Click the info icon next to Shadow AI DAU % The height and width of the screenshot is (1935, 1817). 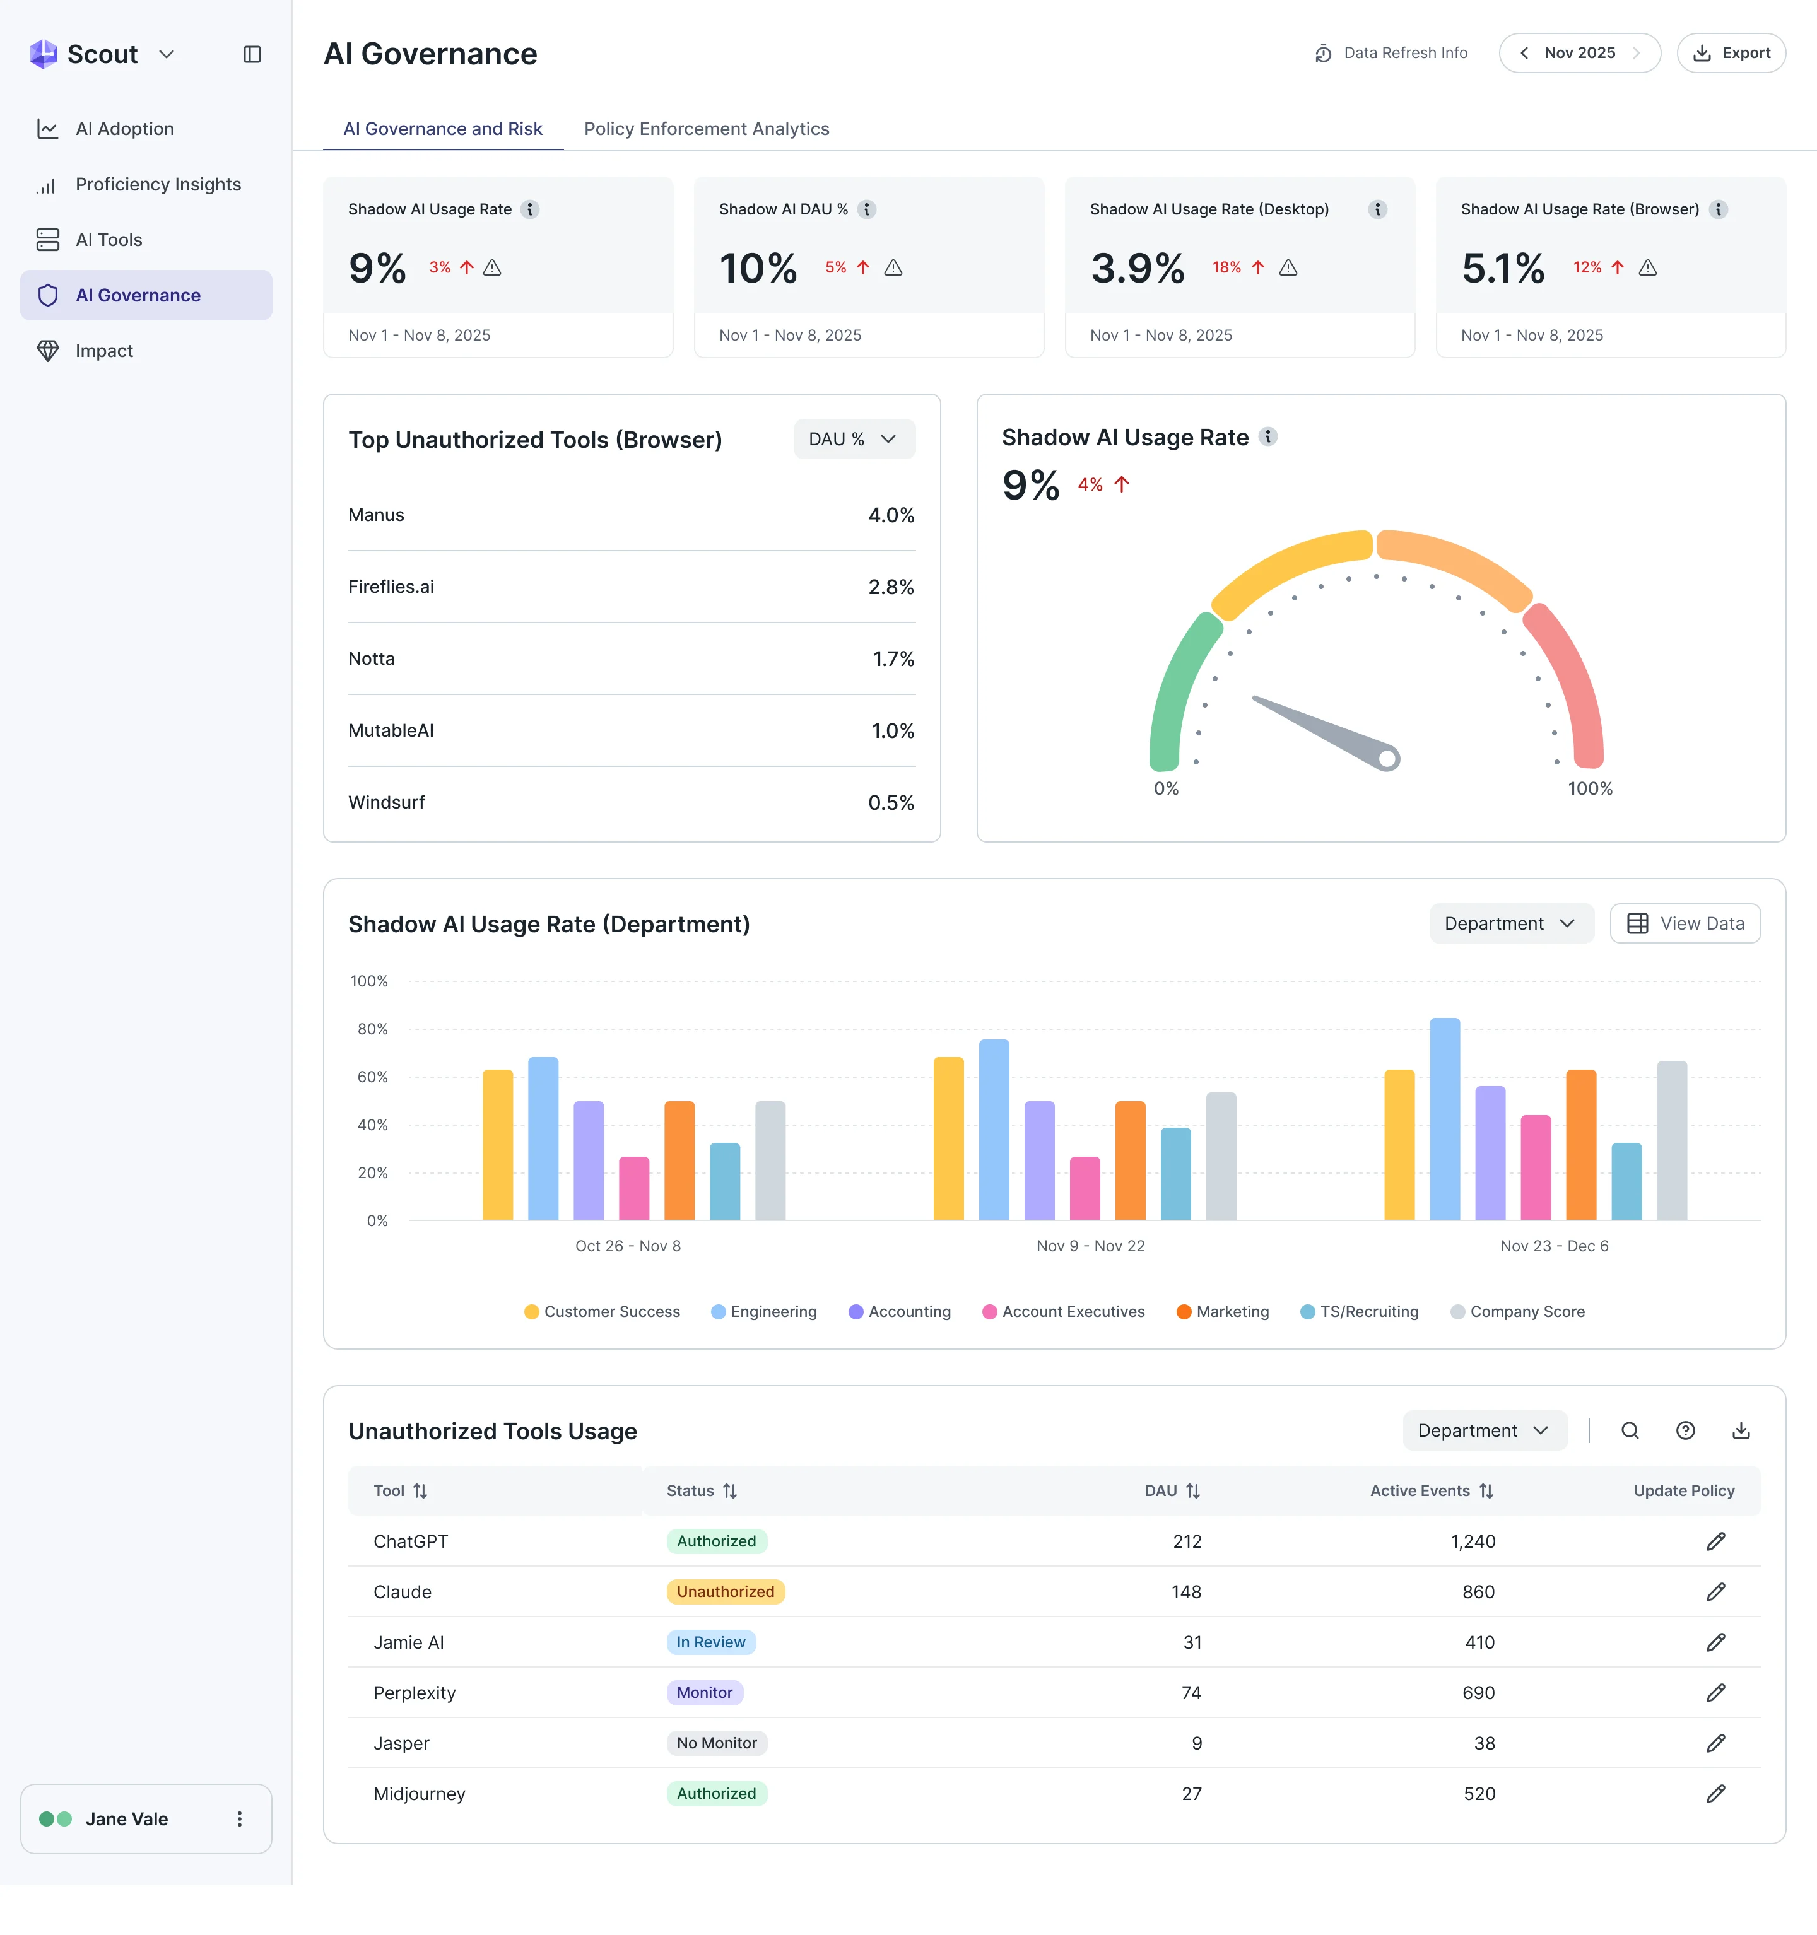[867, 209]
